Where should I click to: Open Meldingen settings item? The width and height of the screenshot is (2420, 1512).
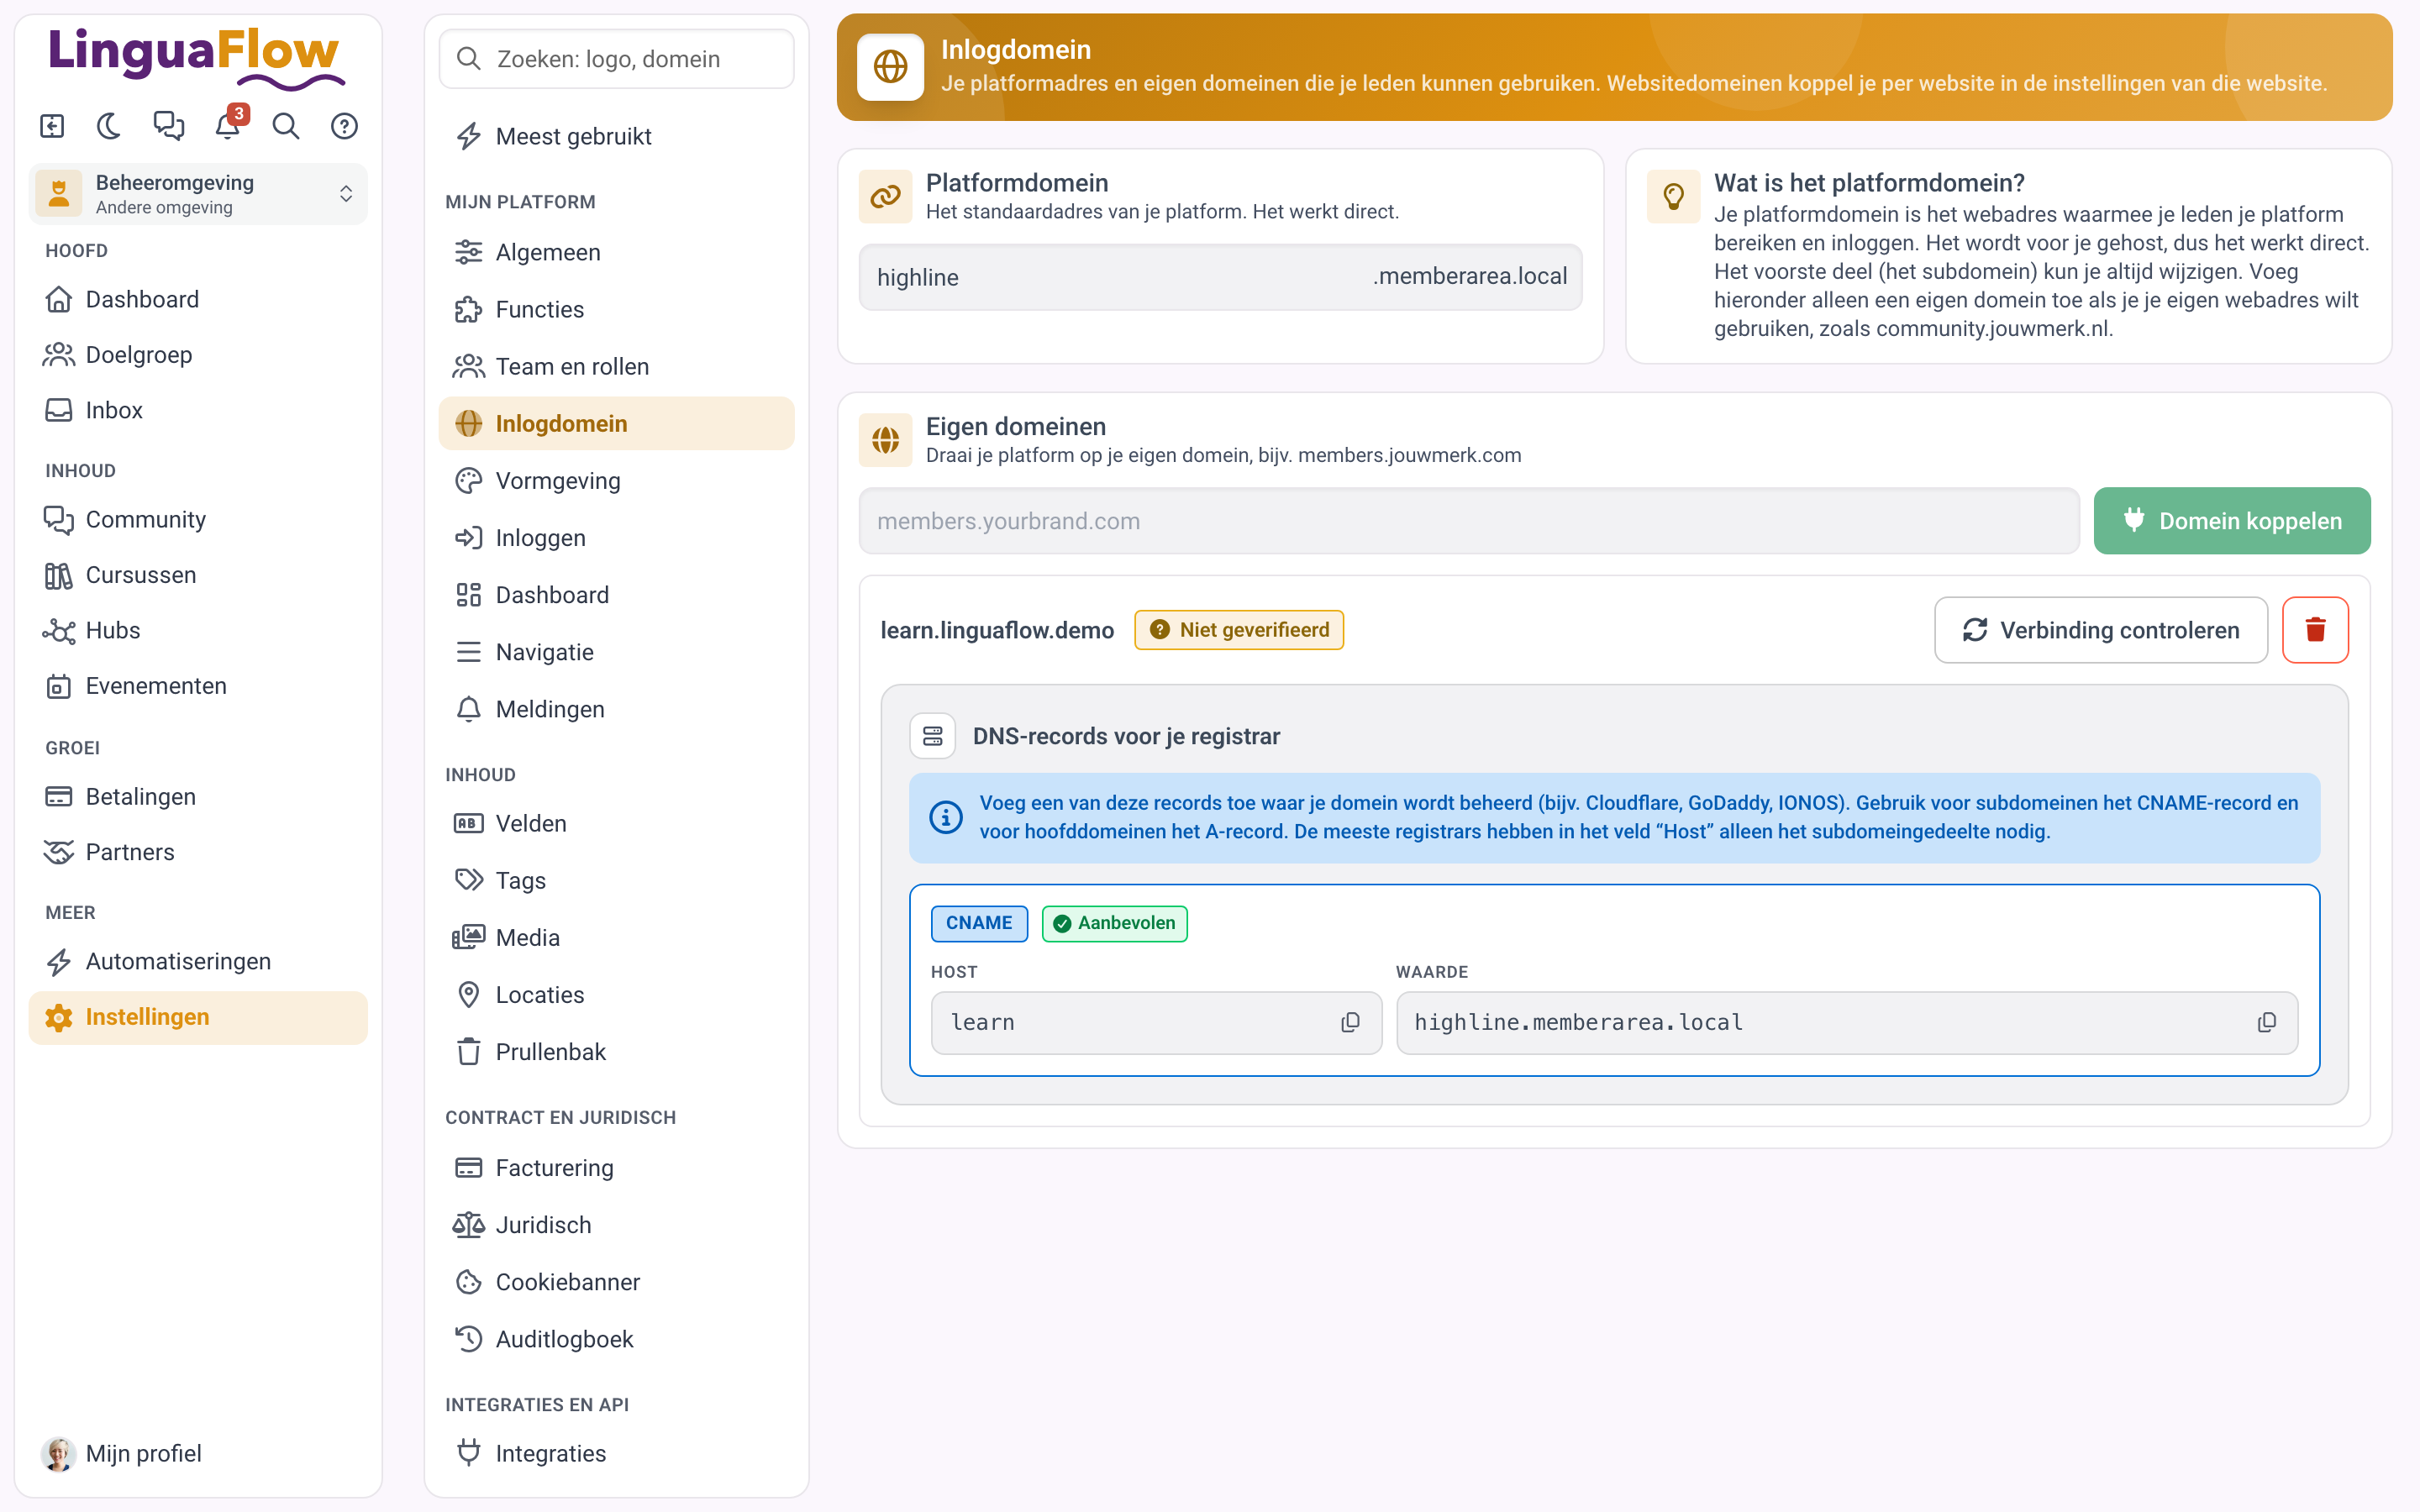click(617, 709)
